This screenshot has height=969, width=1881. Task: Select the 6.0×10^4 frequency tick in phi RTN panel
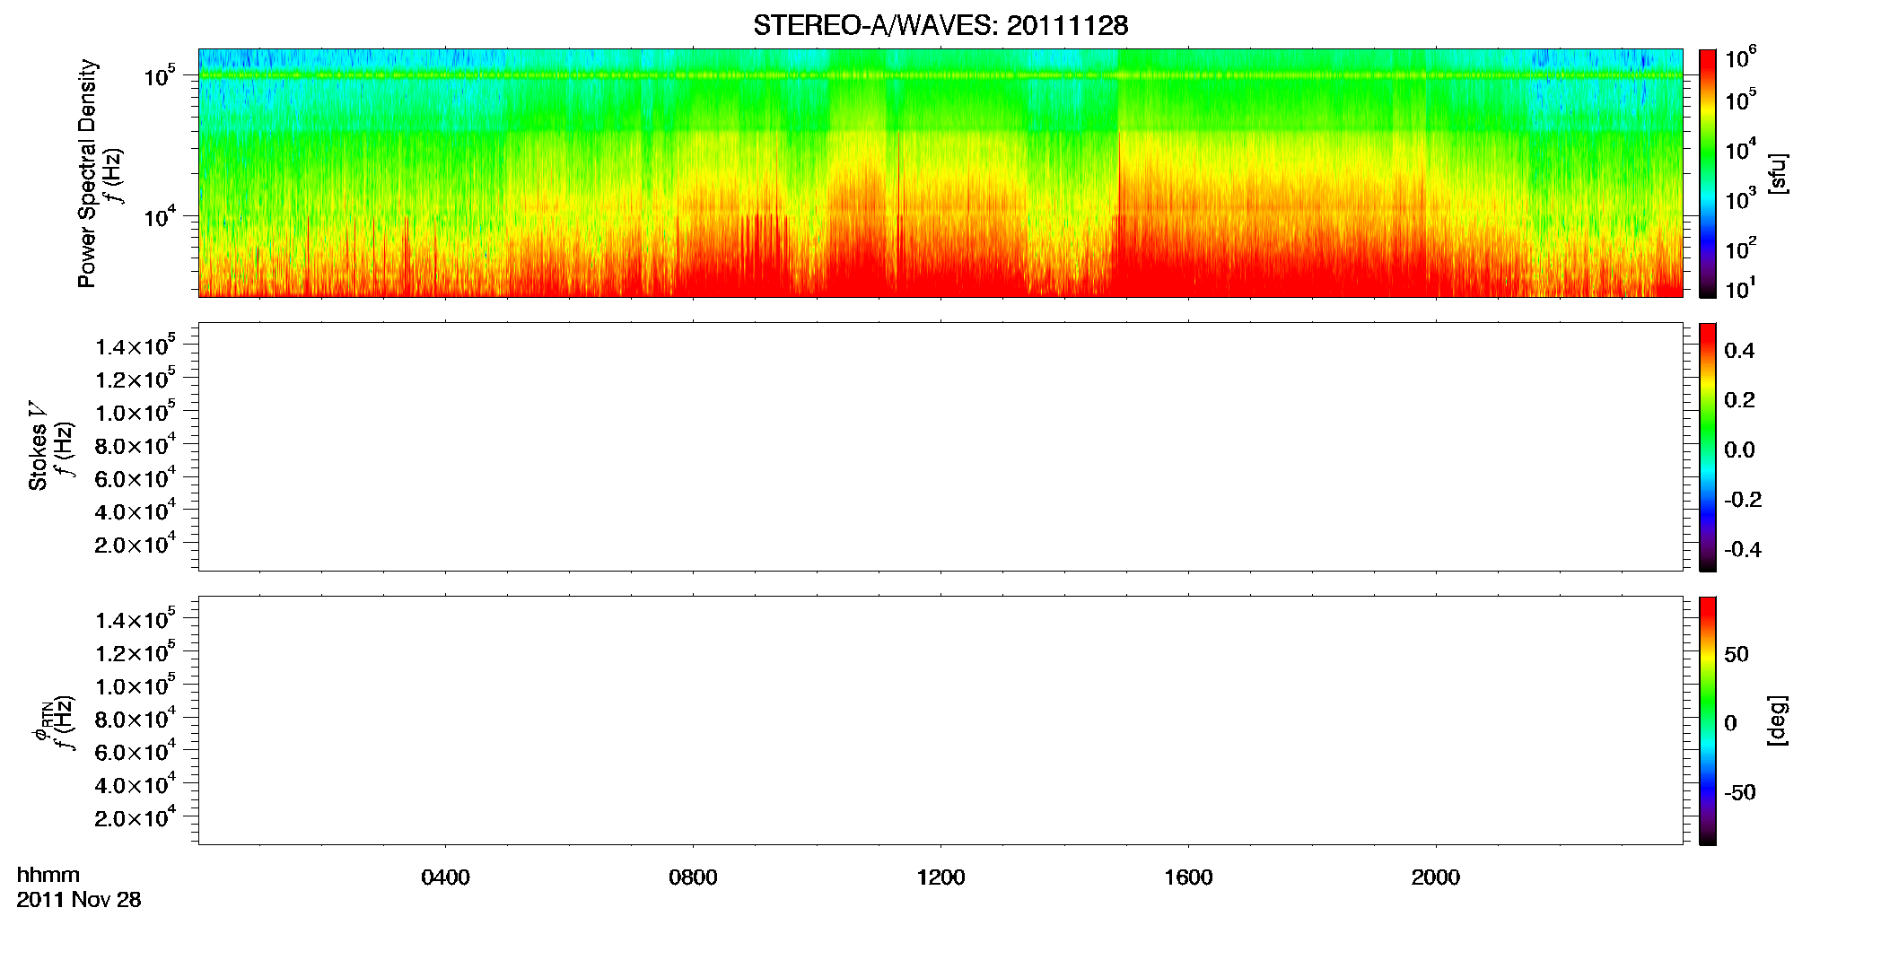pyautogui.click(x=136, y=752)
